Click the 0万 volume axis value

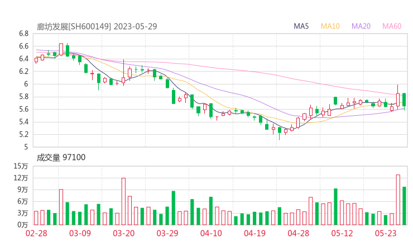point(23,225)
